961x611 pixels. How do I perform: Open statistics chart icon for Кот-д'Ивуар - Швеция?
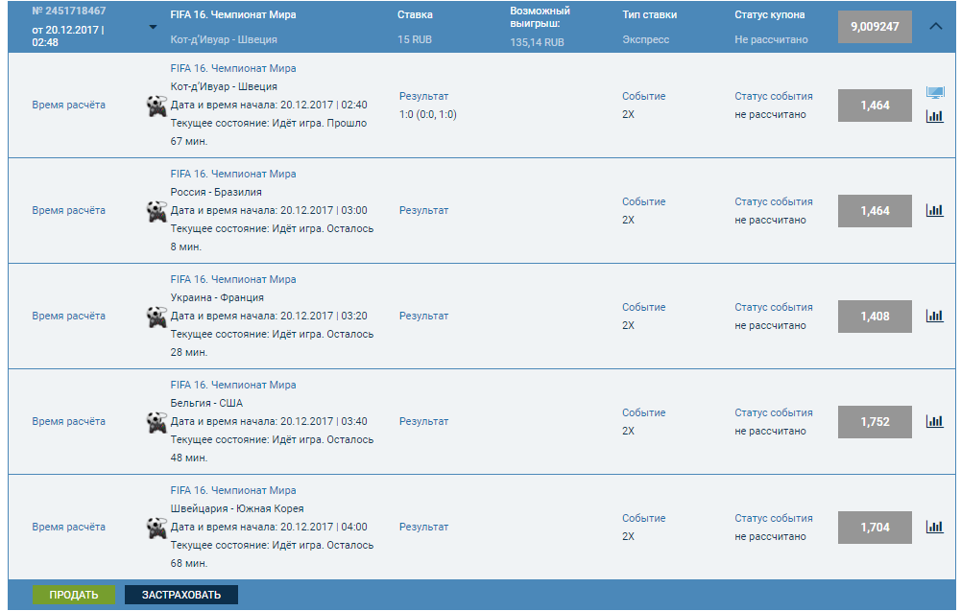tap(935, 116)
